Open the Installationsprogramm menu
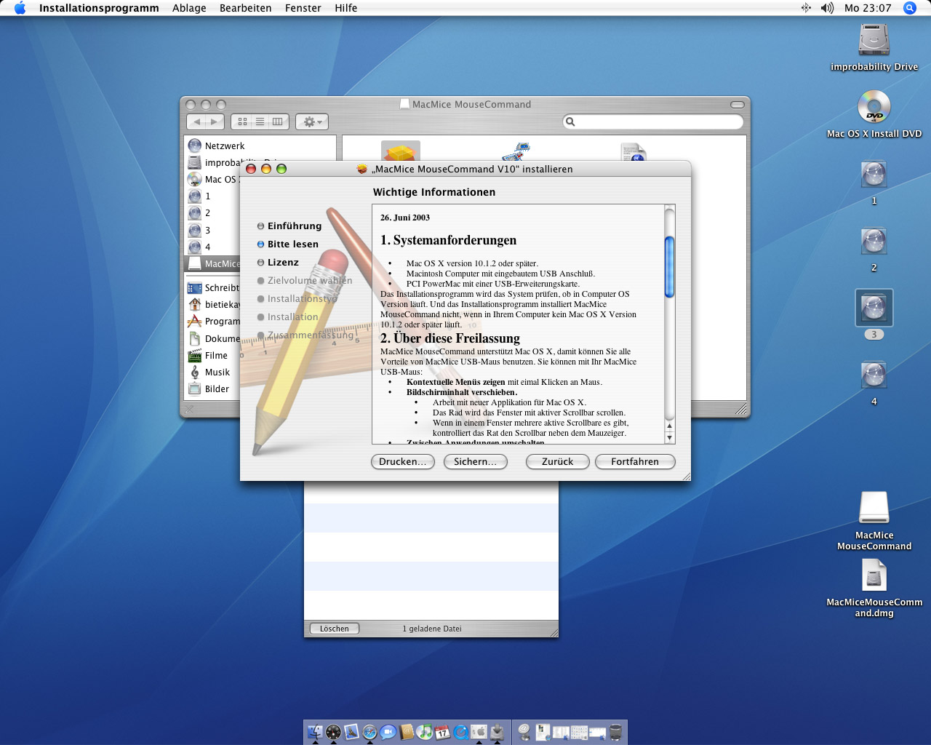Viewport: 931px width, 745px height. pyautogui.click(x=99, y=8)
